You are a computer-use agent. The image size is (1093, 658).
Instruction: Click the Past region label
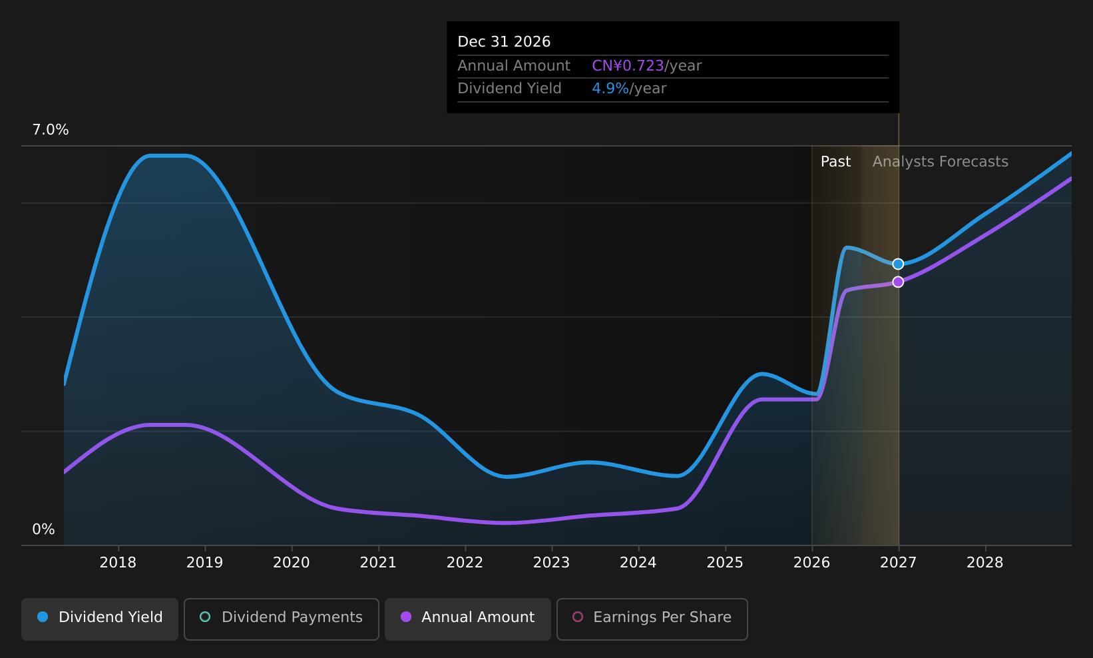click(x=835, y=162)
